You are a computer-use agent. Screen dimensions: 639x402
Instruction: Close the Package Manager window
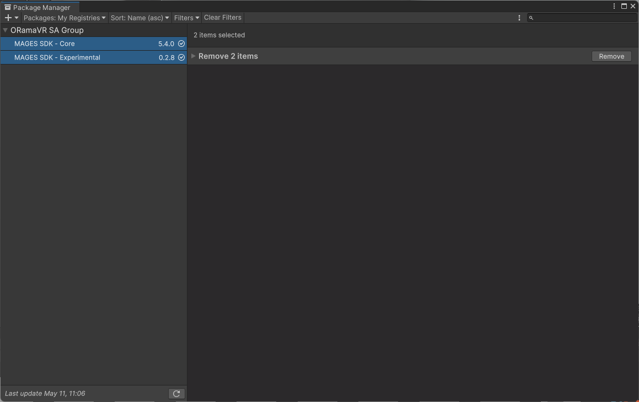click(633, 6)
